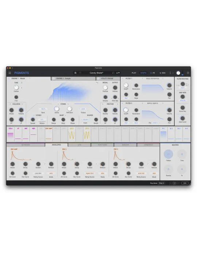Click the Density macro knob
Viewport: 197px width, 256px height.
tap(168, 169)
